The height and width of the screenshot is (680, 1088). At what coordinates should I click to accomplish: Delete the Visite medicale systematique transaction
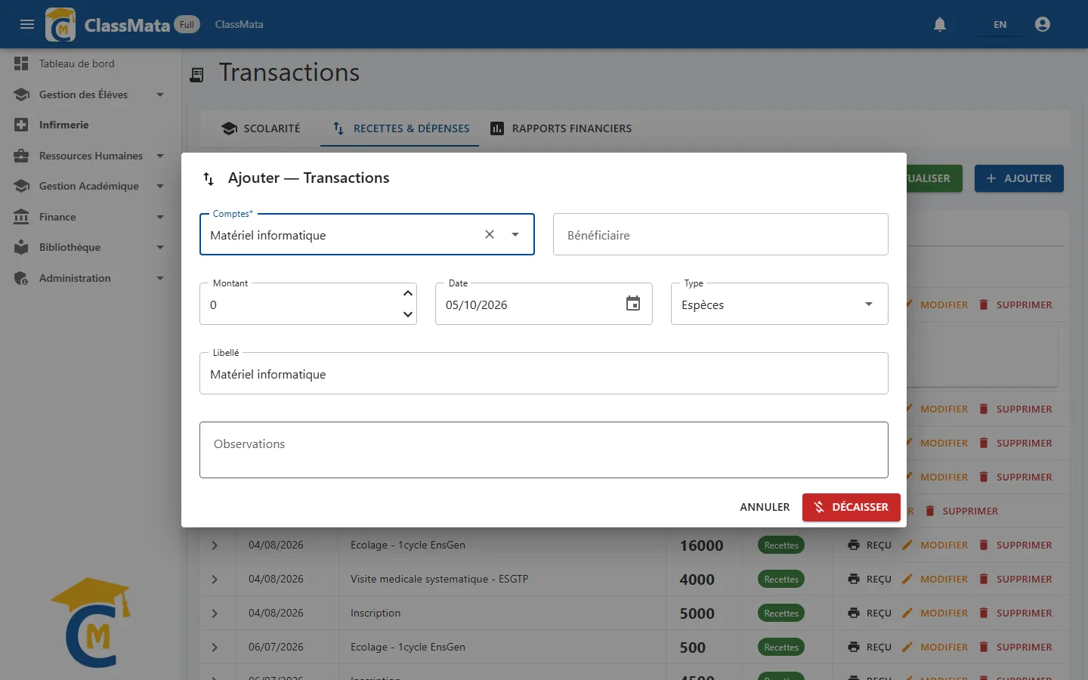(1015, 579)
